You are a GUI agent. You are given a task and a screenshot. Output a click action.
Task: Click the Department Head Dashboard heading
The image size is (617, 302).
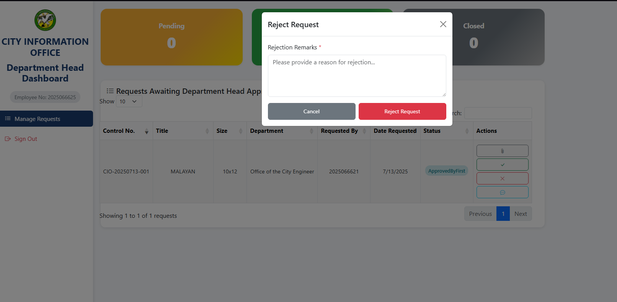point(45,73)
